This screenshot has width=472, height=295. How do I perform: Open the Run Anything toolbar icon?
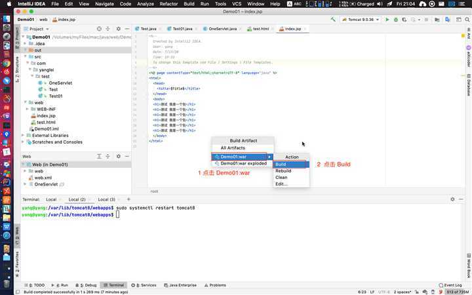[x=458, y=20]
